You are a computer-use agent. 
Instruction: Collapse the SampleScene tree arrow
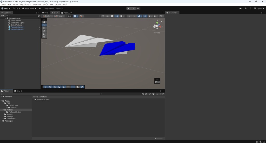coord(5,18)
